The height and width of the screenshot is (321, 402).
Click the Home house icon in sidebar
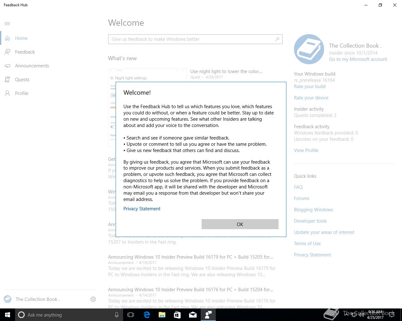[8, 38]
